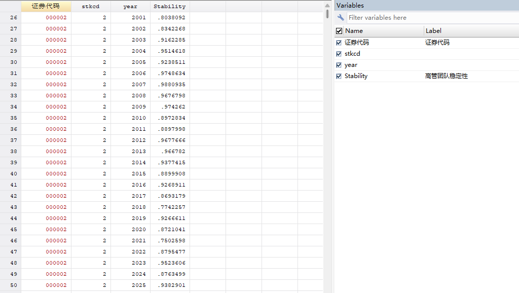Click Stability cell .7742257
This screenshot has height=293, width=519.
170,207
